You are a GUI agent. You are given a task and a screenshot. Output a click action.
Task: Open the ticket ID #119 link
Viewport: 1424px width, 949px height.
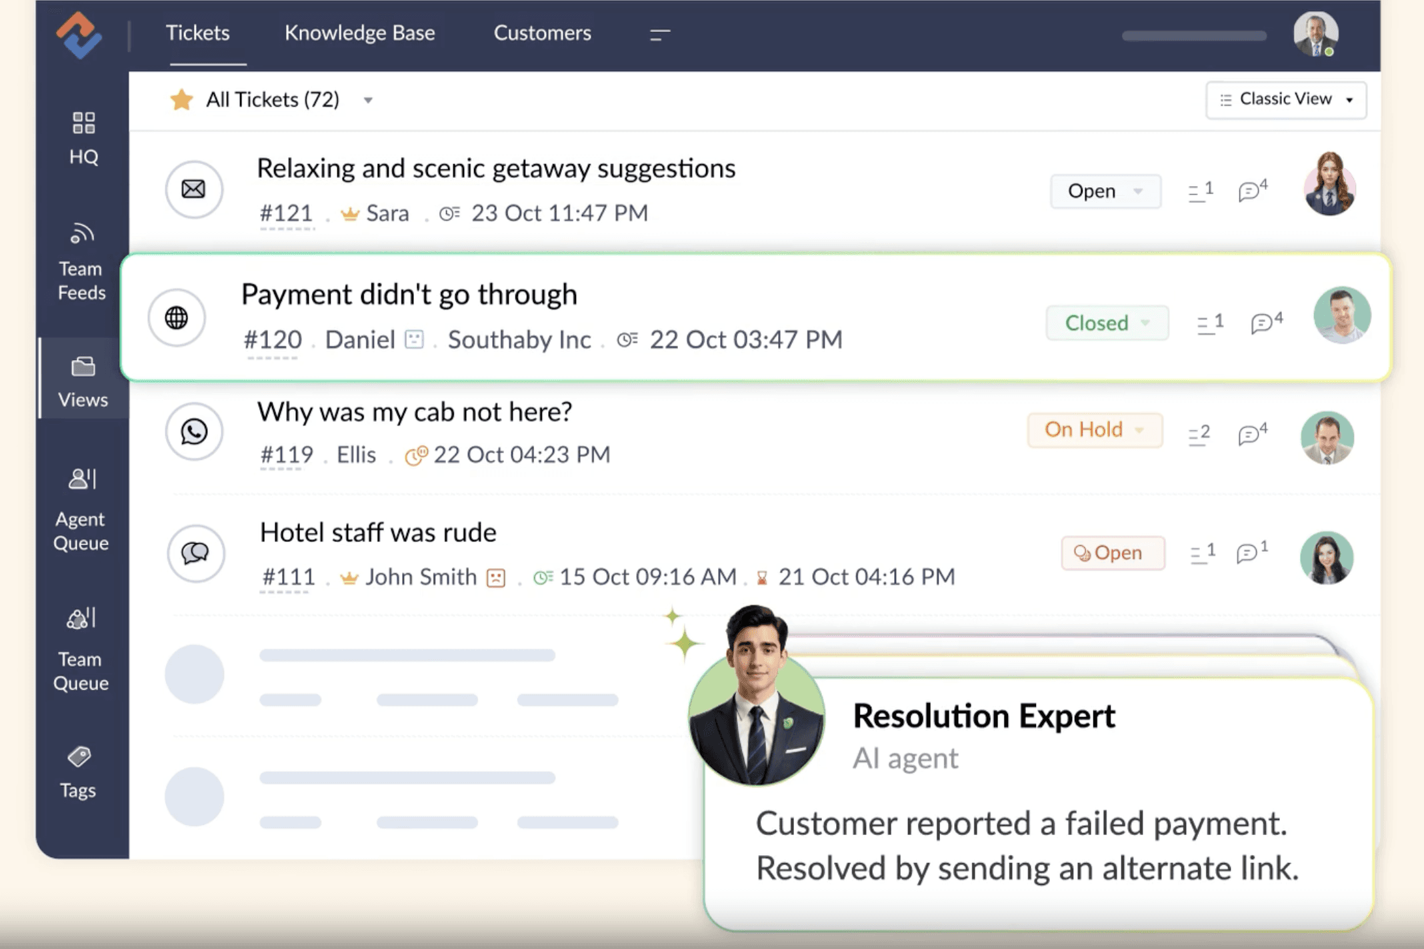point(287,455)
